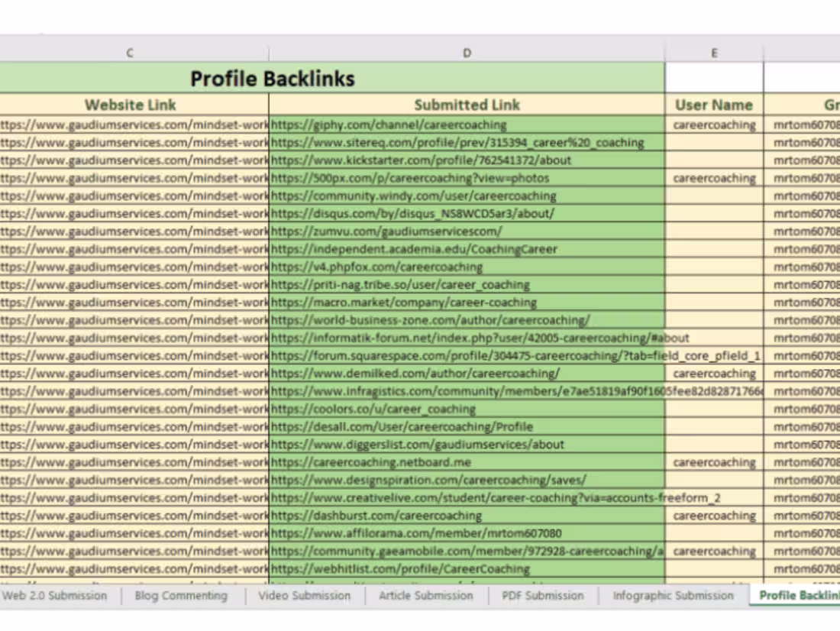The height and width of the screenshot is (631, 840).
Task: Click careercoaching user name in gaeamobile row
Action: point(714,551)
